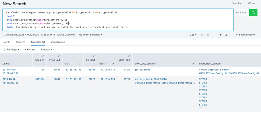This screenshot has height=113, width=261.
Task: Click the bytes_out value 51831
Action: [x=56, y=70]
